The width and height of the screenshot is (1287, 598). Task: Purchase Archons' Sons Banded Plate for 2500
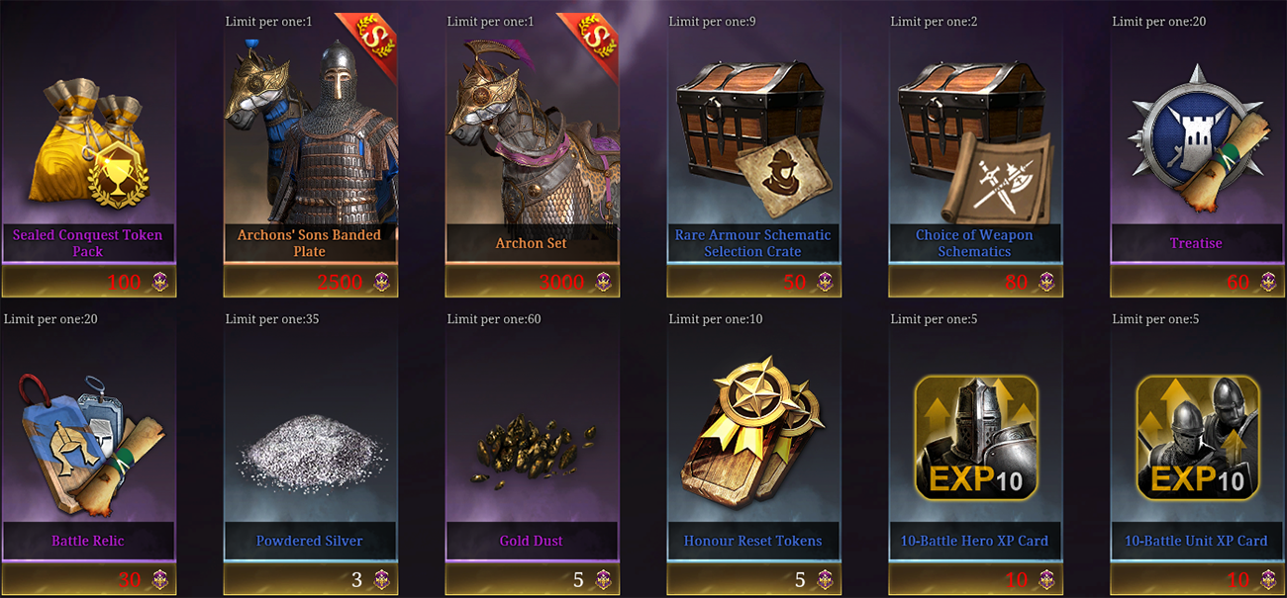click(x=311, y=282)
